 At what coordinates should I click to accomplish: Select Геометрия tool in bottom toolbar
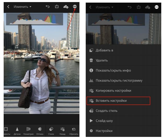(x=28, y=131)
